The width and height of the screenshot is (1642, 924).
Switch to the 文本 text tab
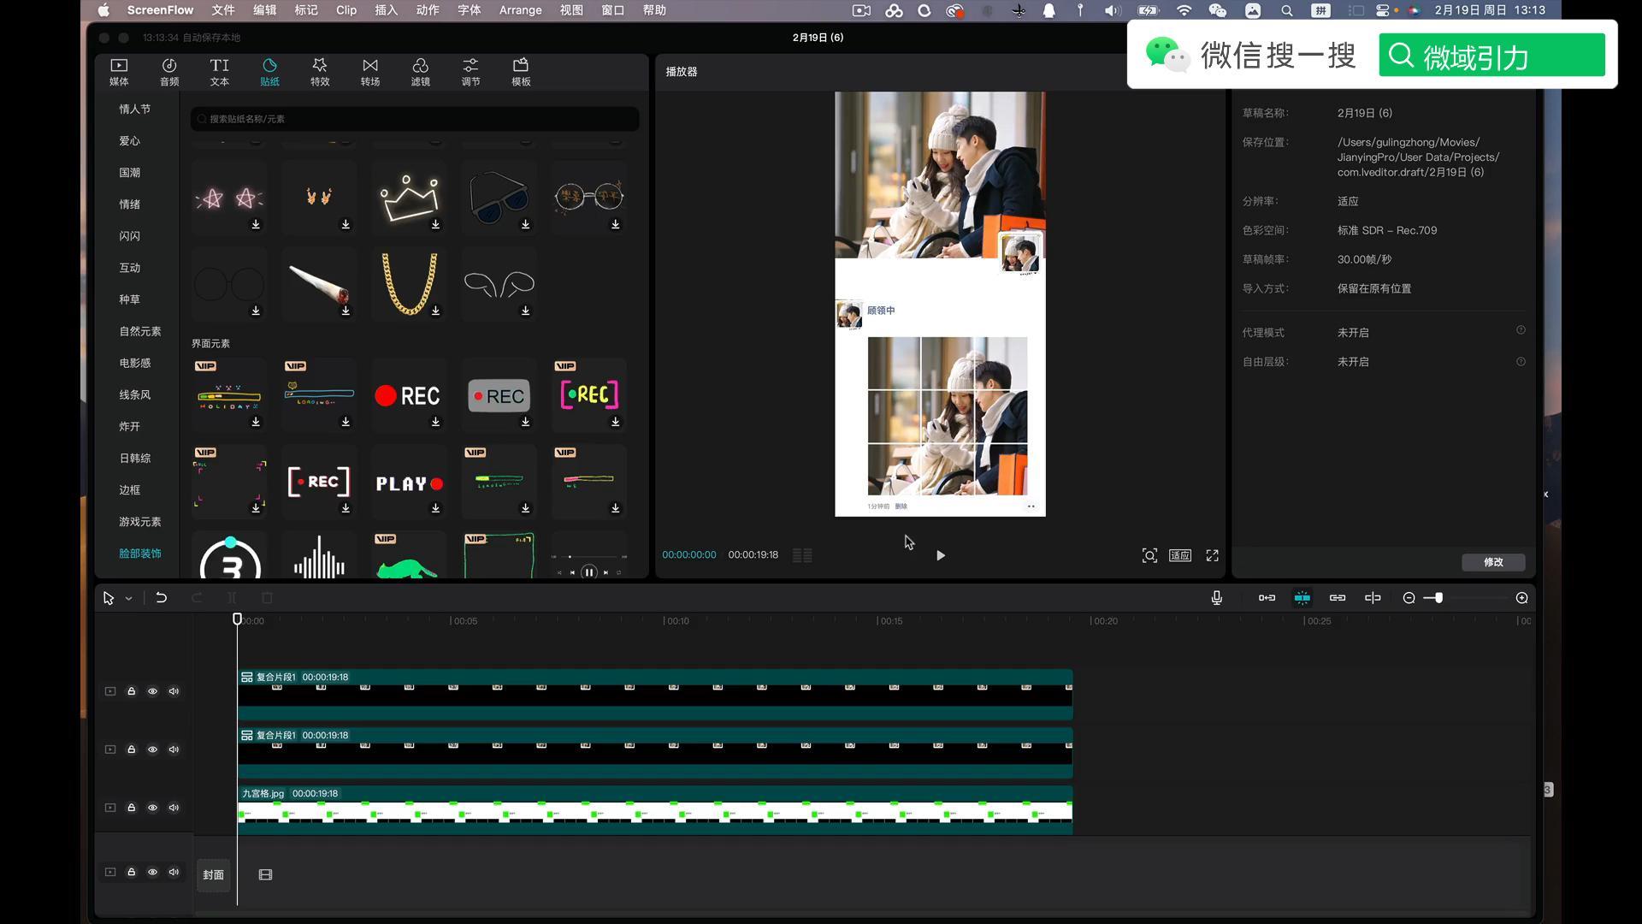click(x=220, y=72)
